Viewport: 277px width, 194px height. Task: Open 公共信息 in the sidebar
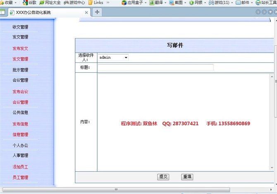[20, 113]
